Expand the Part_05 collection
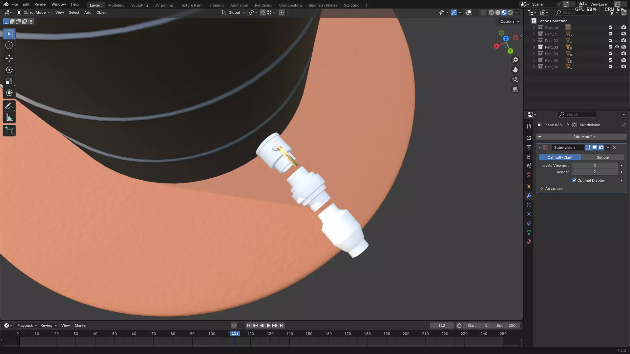This screenshot has height=354, width=630. point(534,60)
